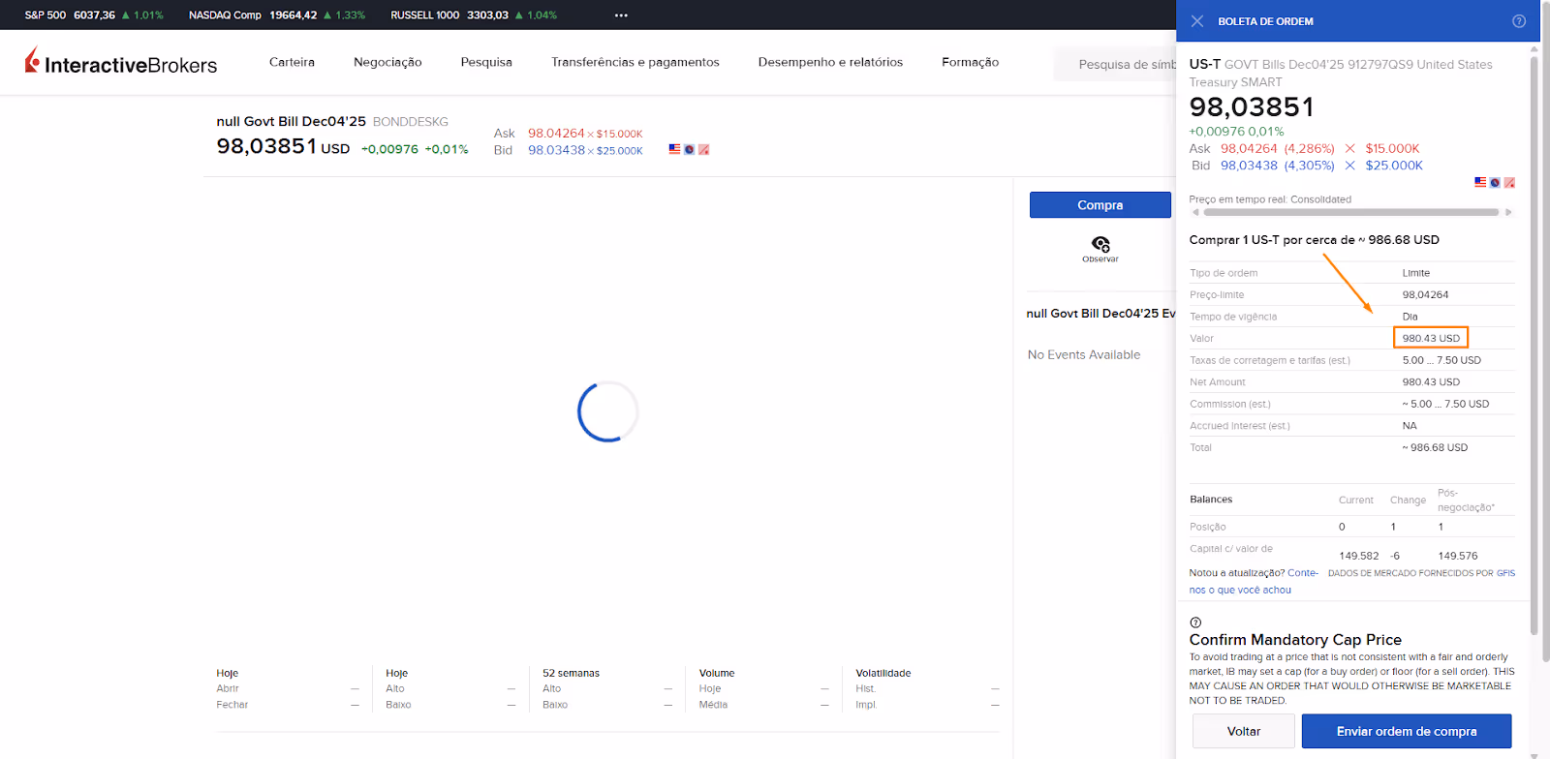Open the Formação menu
This screenshot has width=1550, height=759.
coord(970,62)
